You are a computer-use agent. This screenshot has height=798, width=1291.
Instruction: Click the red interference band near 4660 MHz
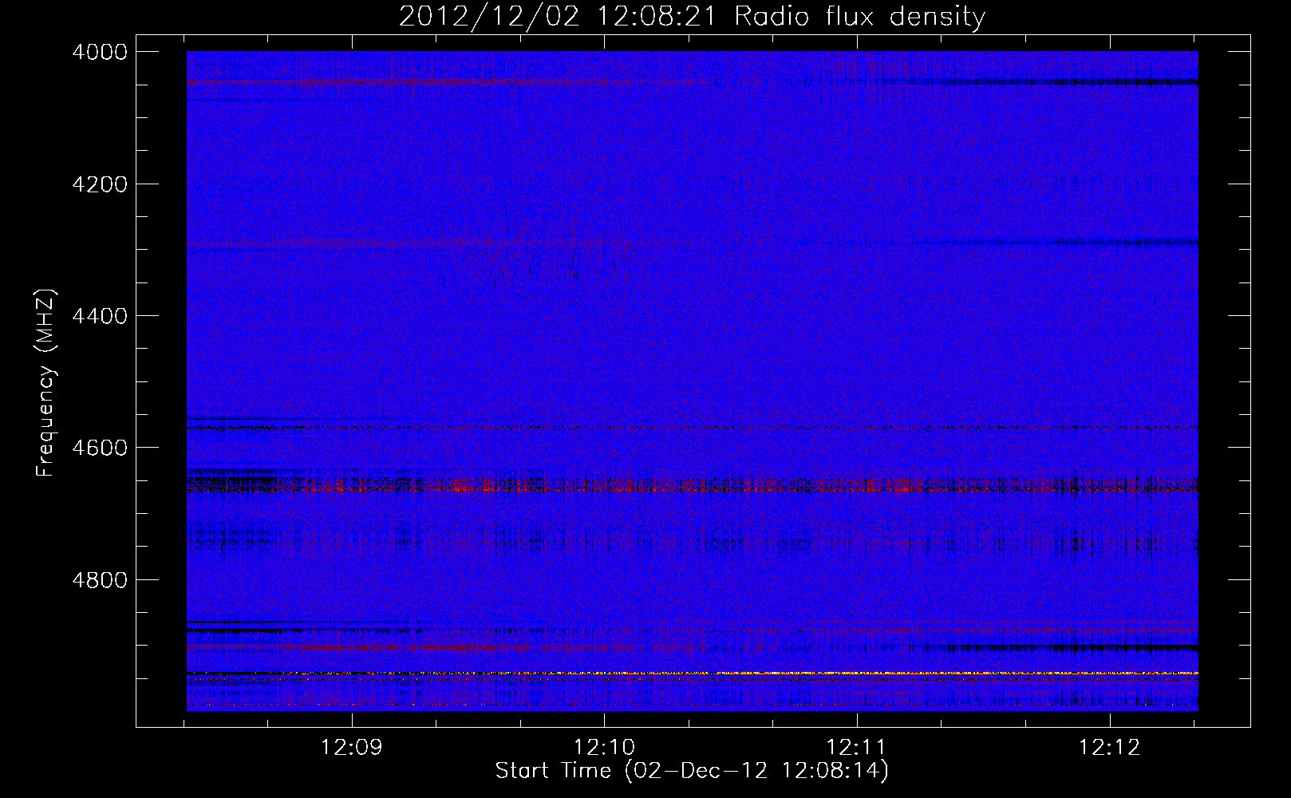(693, 485)
